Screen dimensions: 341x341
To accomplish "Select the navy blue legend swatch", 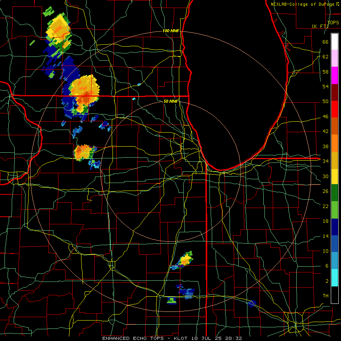I will pos(335,227).
